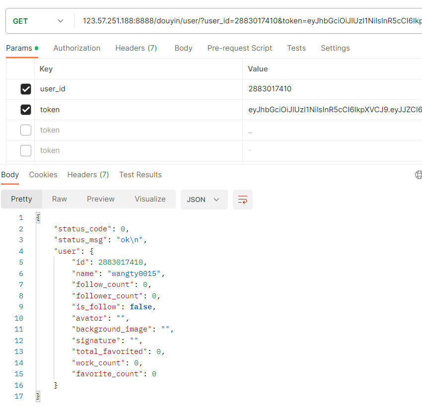Switch to the Params request tab
The image size is (422, 414).
pos(22,48)
